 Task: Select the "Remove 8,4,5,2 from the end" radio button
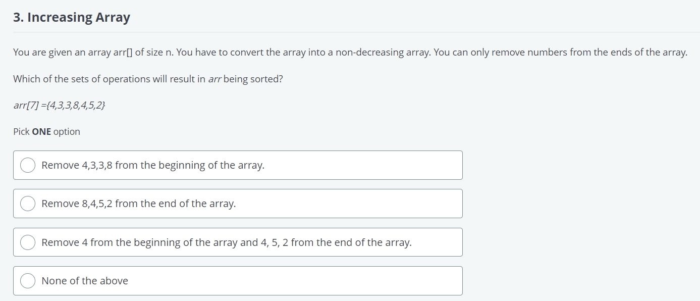28,204
